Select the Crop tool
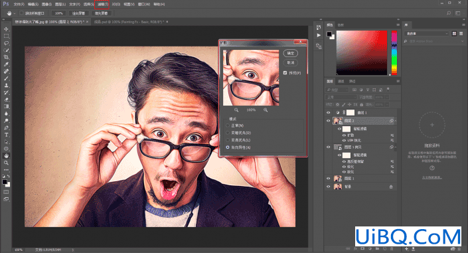The height and width of the screenshot is (253, 468). (6, 57)
